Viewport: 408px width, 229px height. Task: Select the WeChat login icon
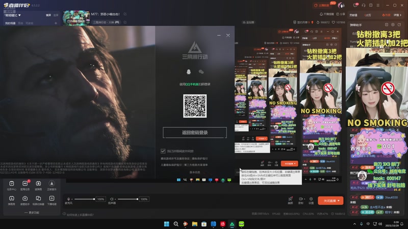[x=201, y=72]
